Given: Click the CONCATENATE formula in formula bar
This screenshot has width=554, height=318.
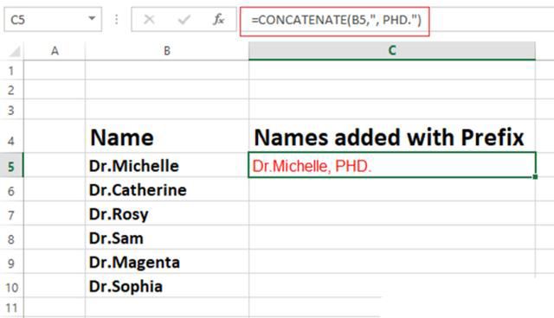Looking at the screenshot, I should (336, 20).
